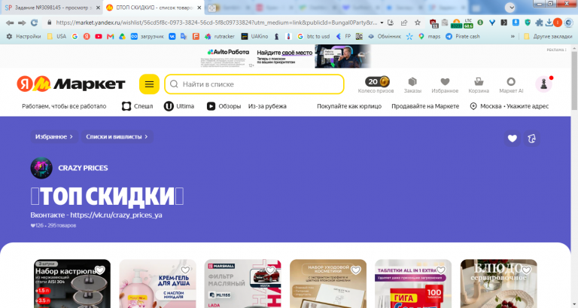The width and height of the screenshot is (578, 308).
Task: Open Корзина shopping cart
Action: point(479,85)
